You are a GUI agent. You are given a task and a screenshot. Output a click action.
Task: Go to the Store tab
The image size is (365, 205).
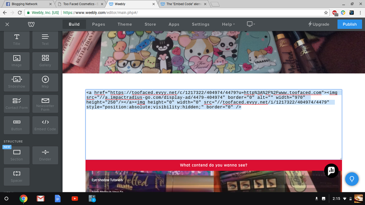click(150, 24)
